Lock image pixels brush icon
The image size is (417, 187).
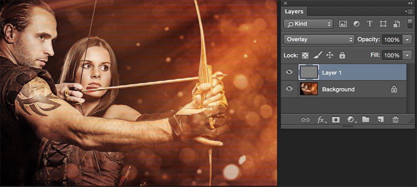click(318, 55)
